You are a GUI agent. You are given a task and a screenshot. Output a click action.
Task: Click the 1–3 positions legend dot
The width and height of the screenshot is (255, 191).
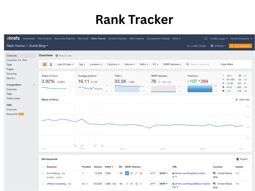(223, 91)
